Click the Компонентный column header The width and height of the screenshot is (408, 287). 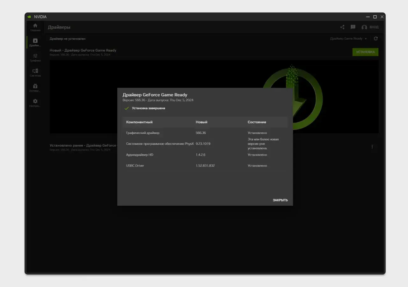pos(139,122)
